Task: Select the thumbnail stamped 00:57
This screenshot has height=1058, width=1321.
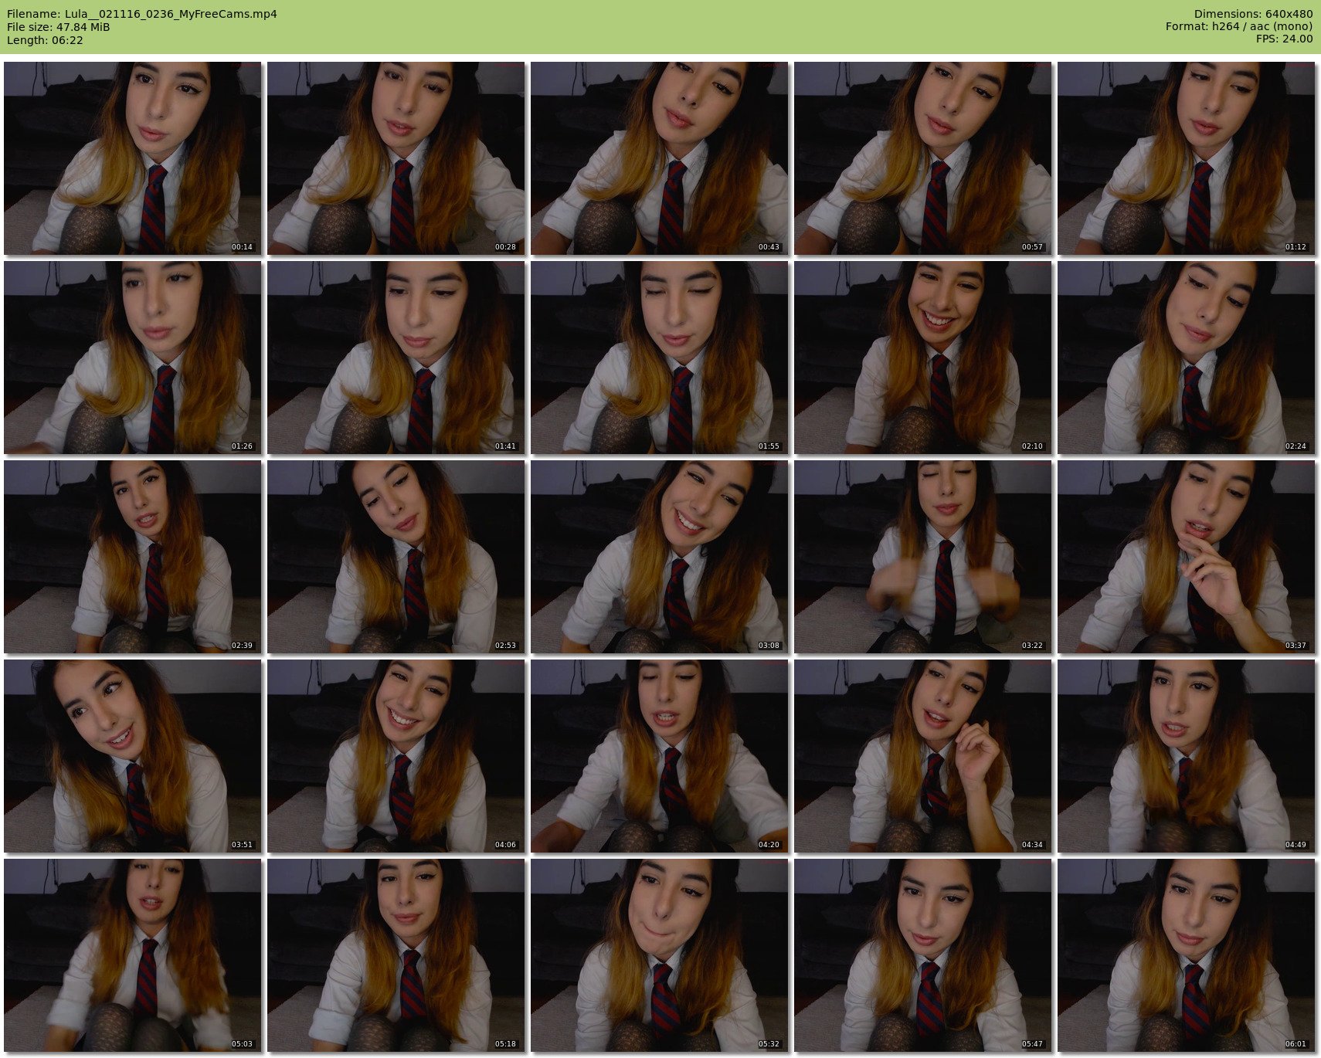Action: click(922, 158)
